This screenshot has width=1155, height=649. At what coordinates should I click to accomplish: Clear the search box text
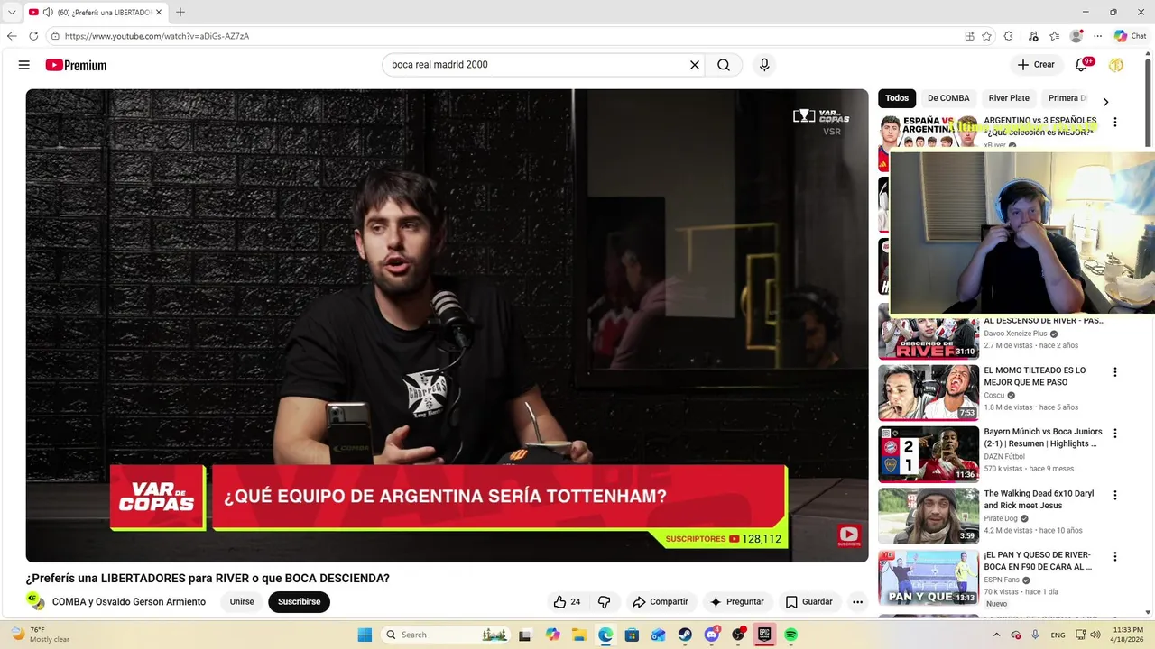(x=695, y=65)
